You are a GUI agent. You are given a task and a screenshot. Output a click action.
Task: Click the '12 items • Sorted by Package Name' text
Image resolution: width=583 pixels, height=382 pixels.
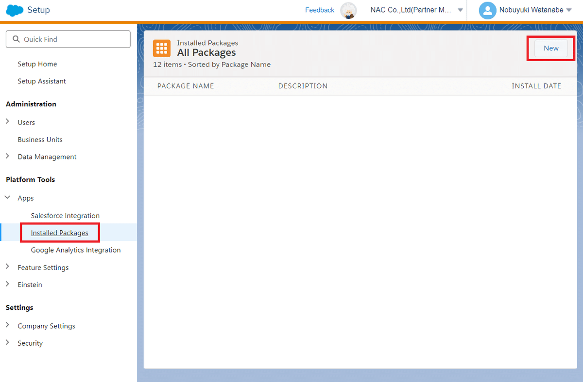point(212,64)
